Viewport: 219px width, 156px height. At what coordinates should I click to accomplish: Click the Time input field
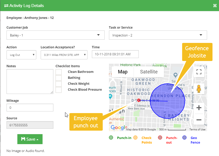coord(115,54)
